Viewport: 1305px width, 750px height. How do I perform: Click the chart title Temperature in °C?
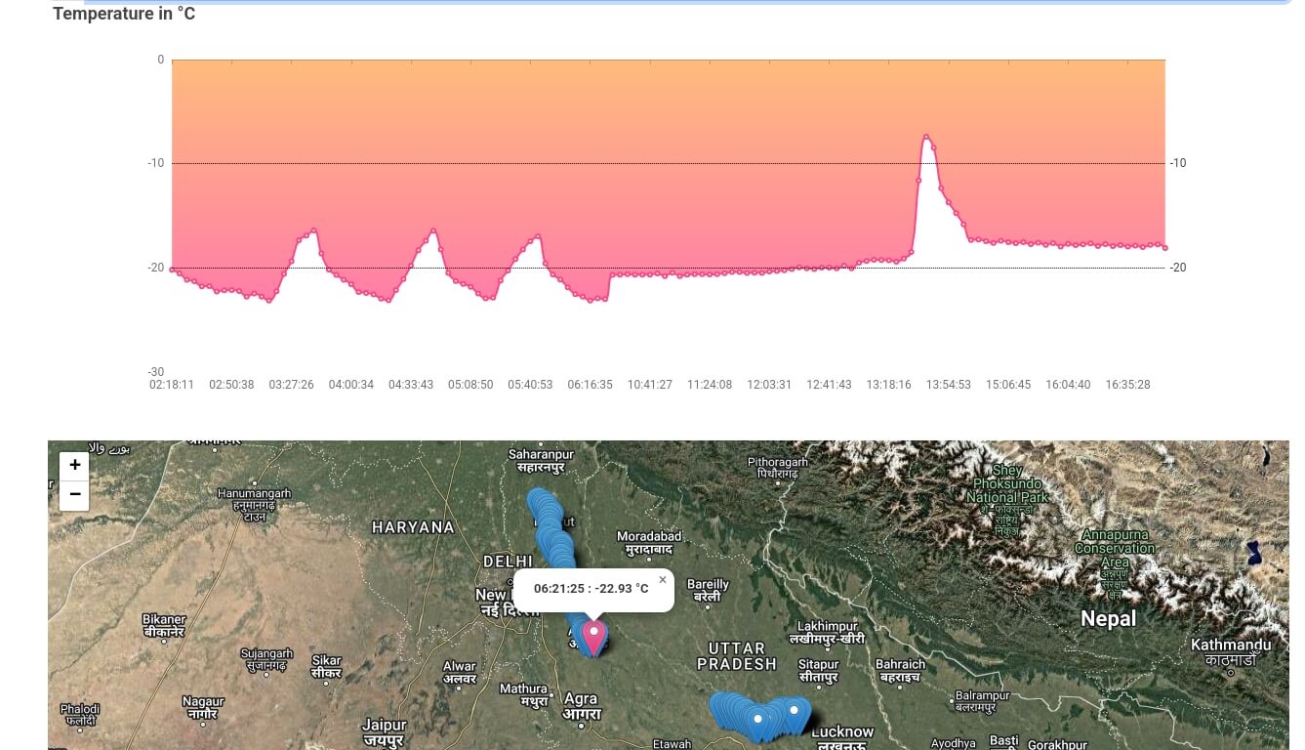[124, 14]
